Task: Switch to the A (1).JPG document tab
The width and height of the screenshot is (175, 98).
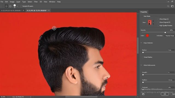Action: pyautogui.click(x=37, y=10)
